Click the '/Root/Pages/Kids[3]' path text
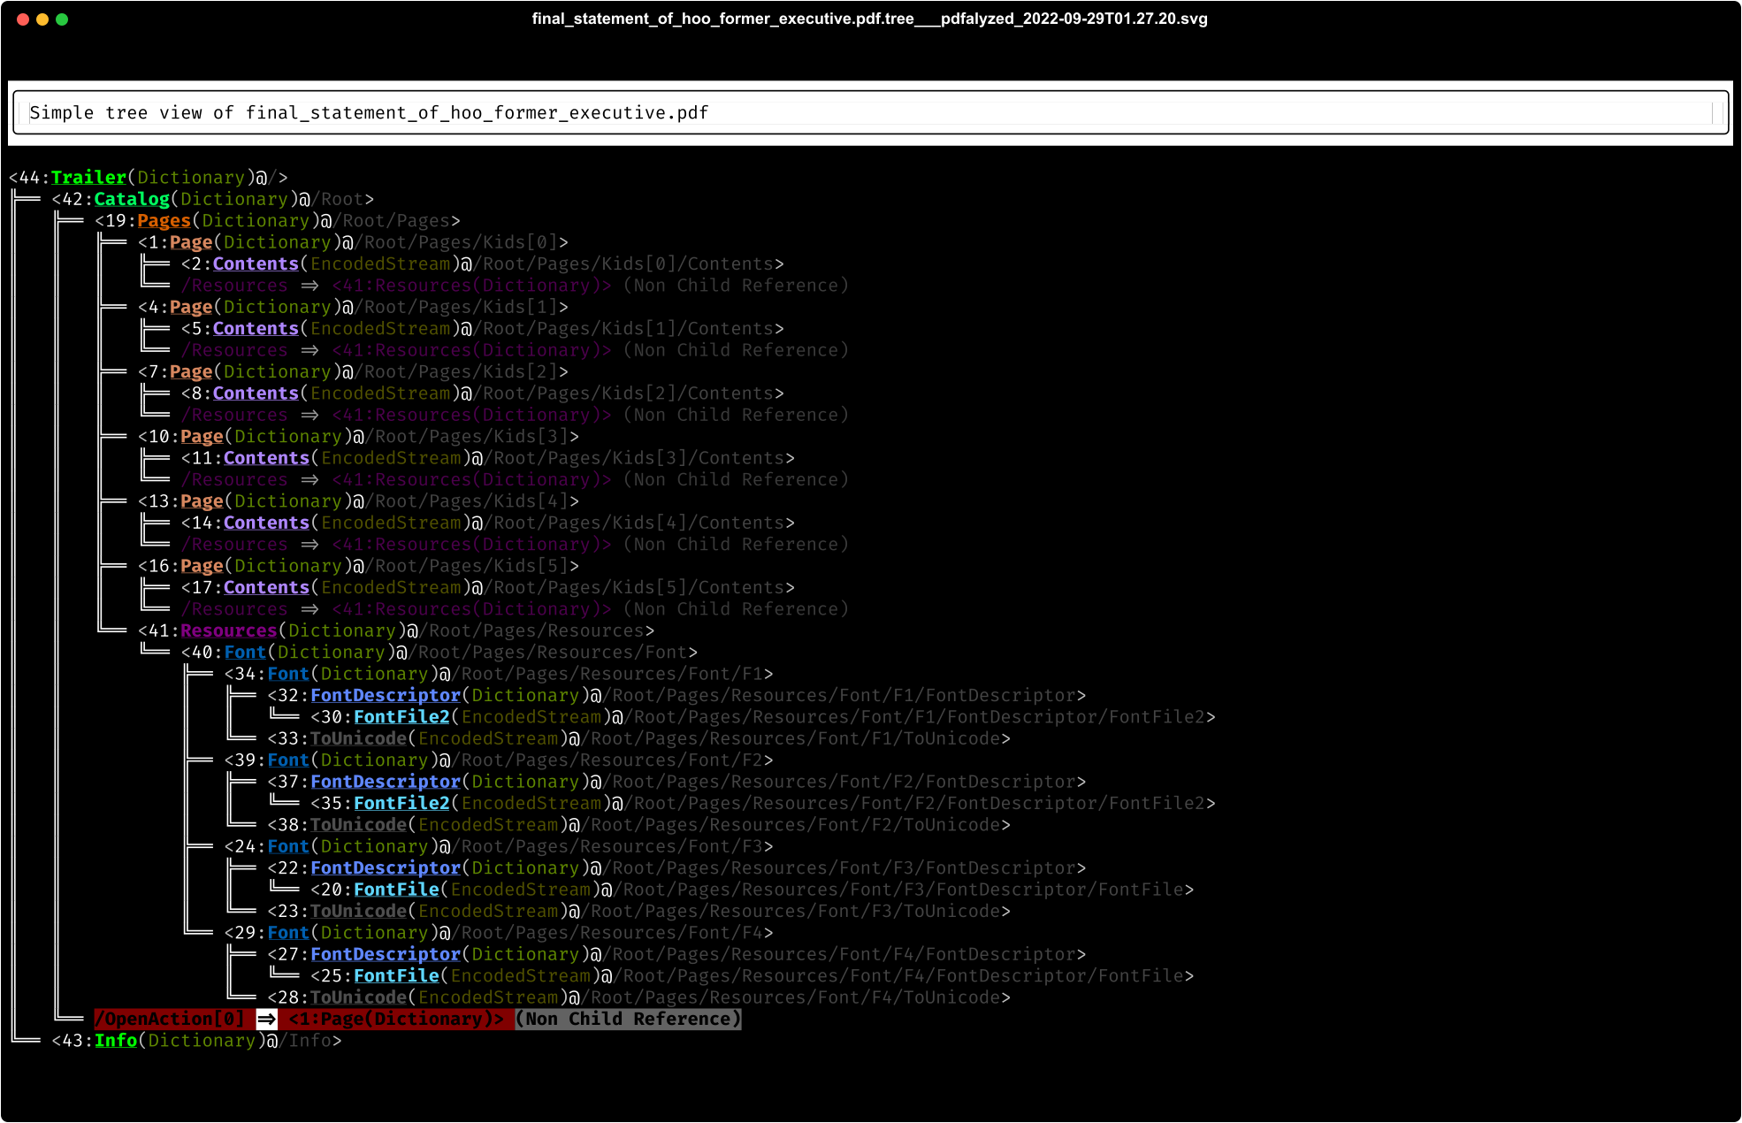This screenshot has width=1742, height=1123. [x=466, y=437]
